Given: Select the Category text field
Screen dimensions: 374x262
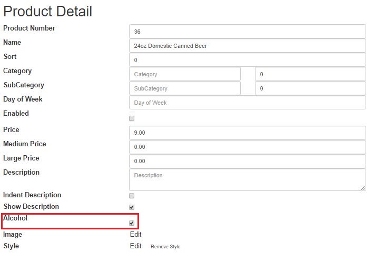Looking at the screenshot, I should click(x=185, y=74).
